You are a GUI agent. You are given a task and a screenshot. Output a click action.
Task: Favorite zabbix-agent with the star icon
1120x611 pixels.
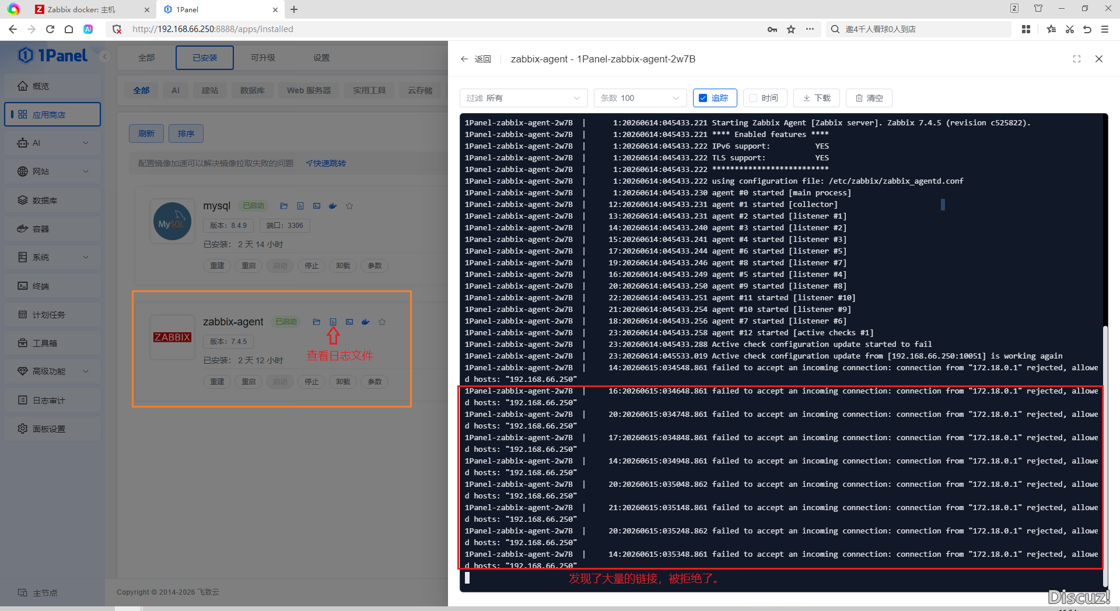[382, 322]
